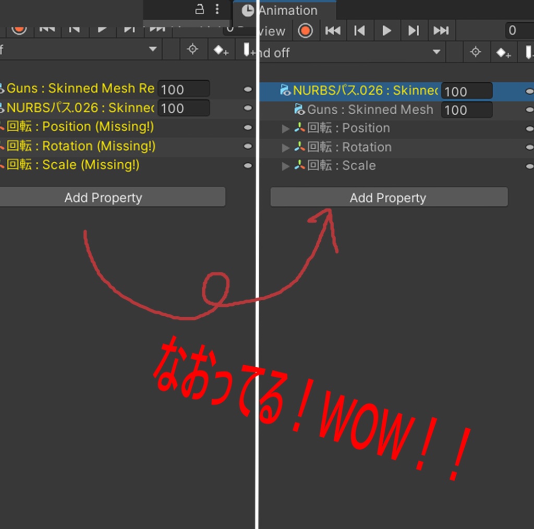Step to next keyframe icon

[x=414, y=30]
